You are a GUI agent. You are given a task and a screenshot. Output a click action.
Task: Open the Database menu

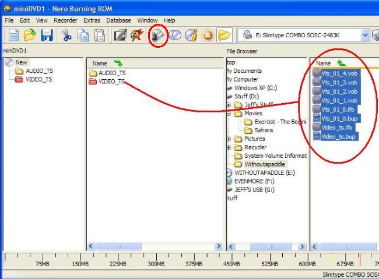tap(118, 20)
